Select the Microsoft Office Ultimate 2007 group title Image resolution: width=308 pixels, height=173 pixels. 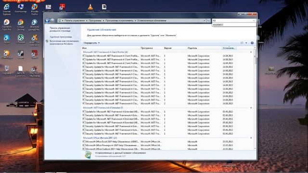coord(100,138)
